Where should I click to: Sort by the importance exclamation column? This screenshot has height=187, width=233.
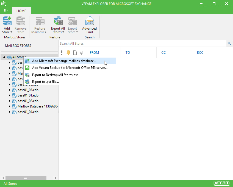(x=62, y=52)
